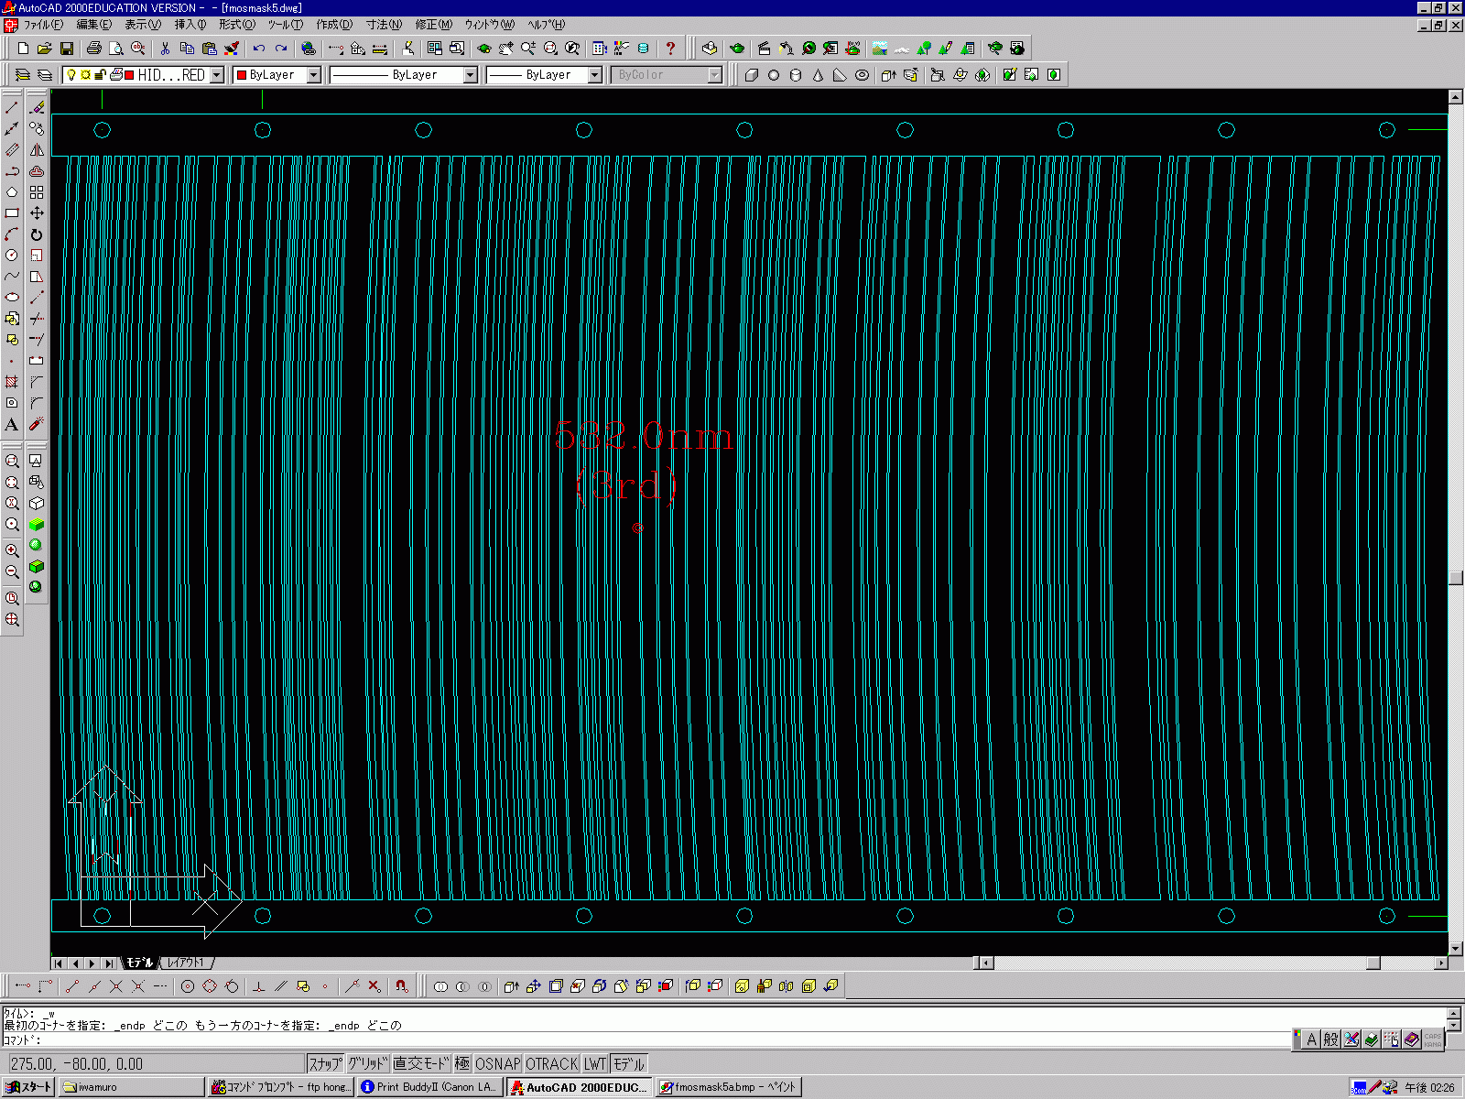Image resolution: width=1465 pixels, height=1099 pixels.
Task: Select the Rotate modify tool
Action: (37, 234)
